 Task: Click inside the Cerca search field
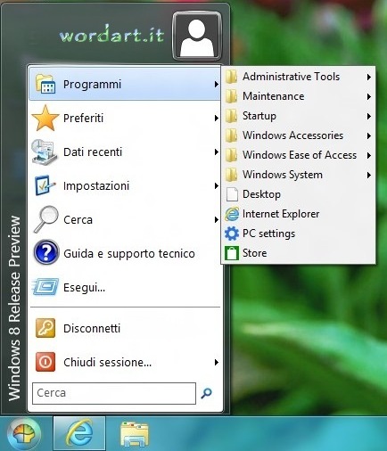click(x=114, y=393)
